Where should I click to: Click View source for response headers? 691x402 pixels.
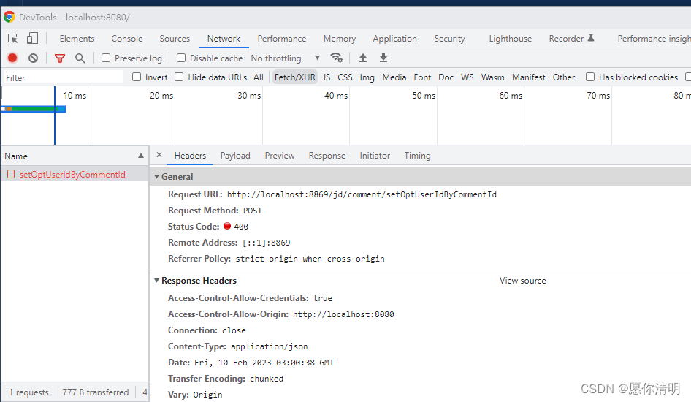(x=523, y=281)
